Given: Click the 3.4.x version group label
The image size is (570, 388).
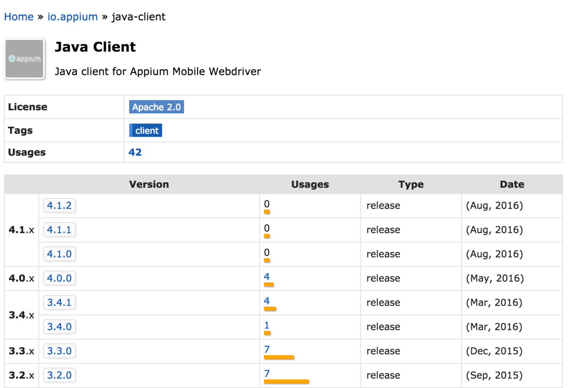Looking at the screenshot, I should (21, 315).
